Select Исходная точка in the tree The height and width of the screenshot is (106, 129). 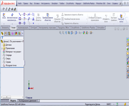pos(10,65)
